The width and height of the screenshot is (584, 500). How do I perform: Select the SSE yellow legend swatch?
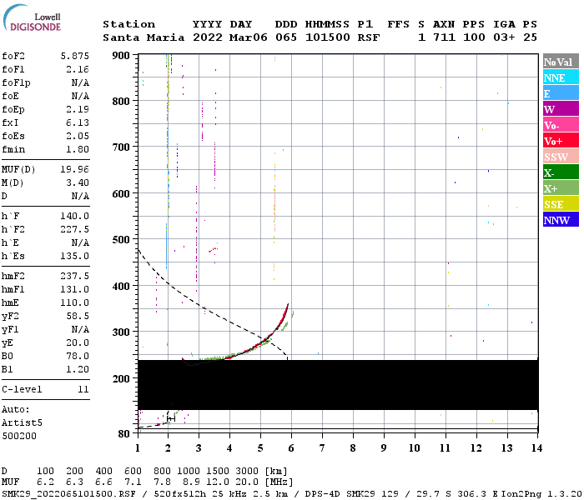click(561, 204)
